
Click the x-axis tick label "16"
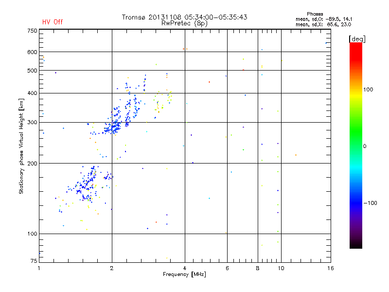331,268
